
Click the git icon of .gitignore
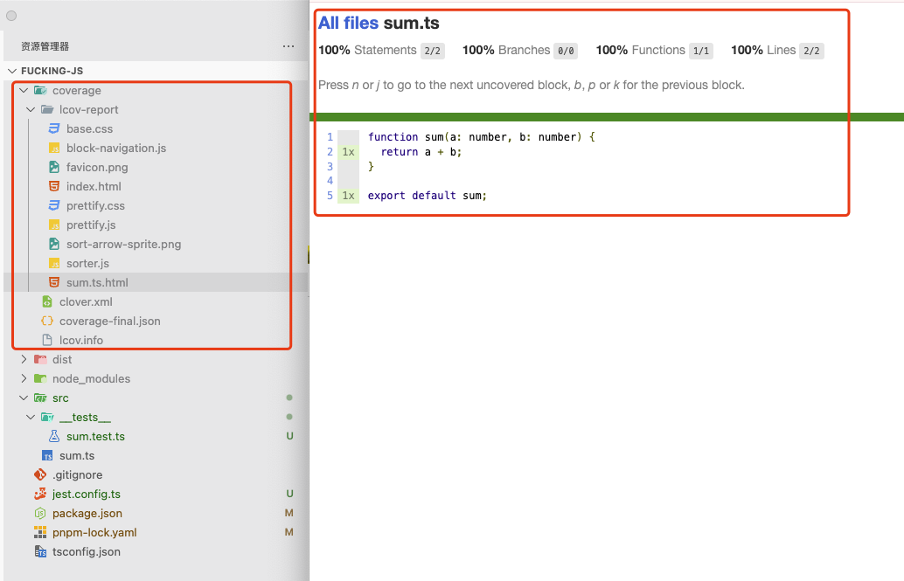(x=40, y=474)
